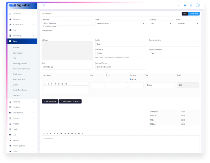
Task: Open Payments under Sales
Action: (x=16, y=95)
